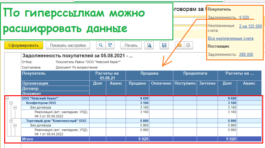Click the yellow Сформировать button
265x148 pixels.
(x=24, y=45)
